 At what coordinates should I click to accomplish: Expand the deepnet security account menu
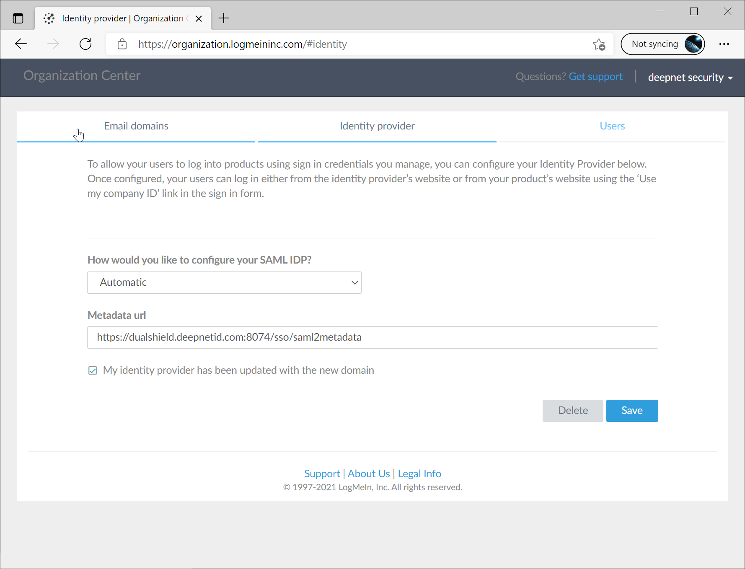point(690,78)
